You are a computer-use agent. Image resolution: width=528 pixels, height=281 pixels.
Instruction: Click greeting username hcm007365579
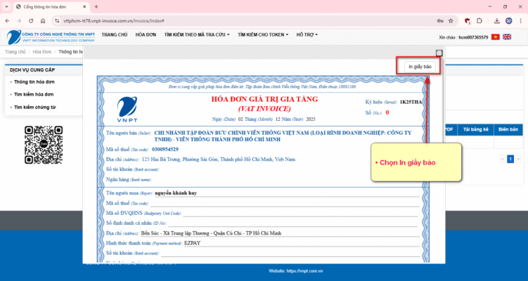click(473, 37)
